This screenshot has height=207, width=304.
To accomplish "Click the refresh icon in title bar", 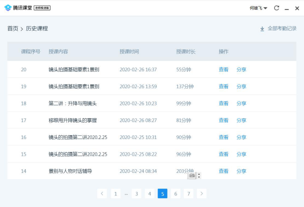I will click(x=276, y=8).
